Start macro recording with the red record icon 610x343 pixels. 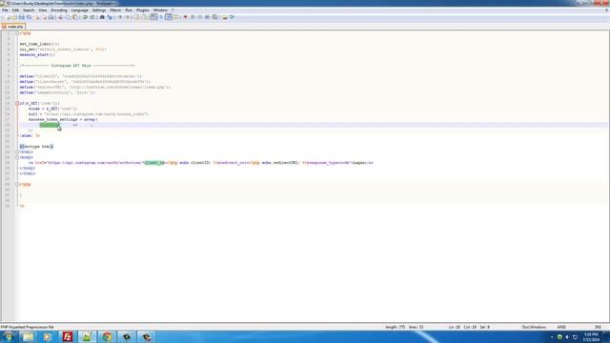(185, 17)
